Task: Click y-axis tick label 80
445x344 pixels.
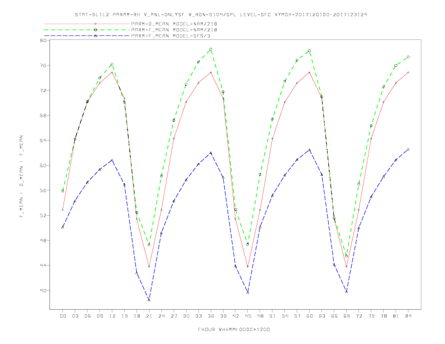Action: (x=43, y=40)
